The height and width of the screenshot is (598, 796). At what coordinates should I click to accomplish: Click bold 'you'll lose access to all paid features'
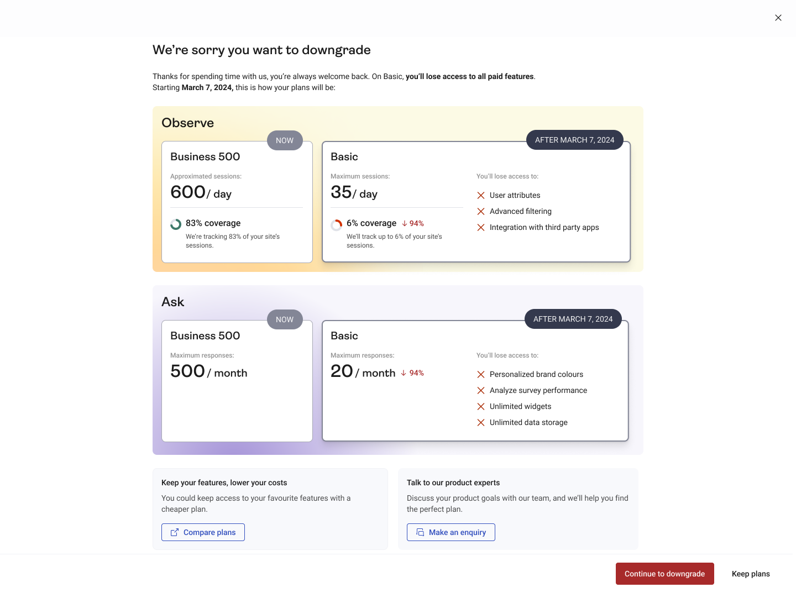point(470,76)
